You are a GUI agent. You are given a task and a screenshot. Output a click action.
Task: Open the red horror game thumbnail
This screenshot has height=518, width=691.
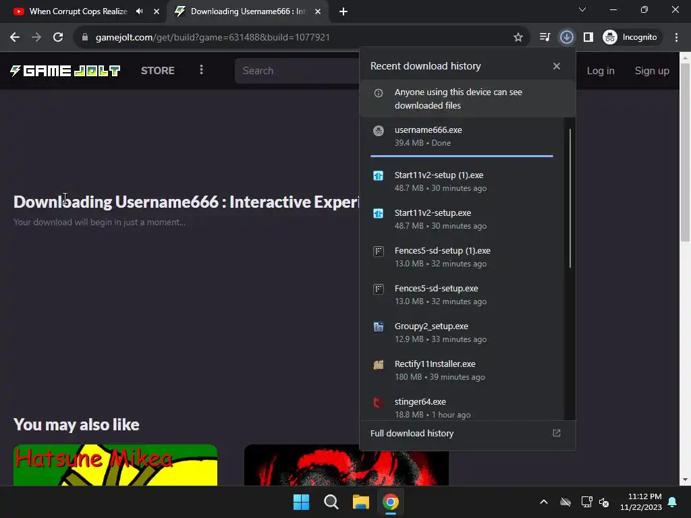346,465
